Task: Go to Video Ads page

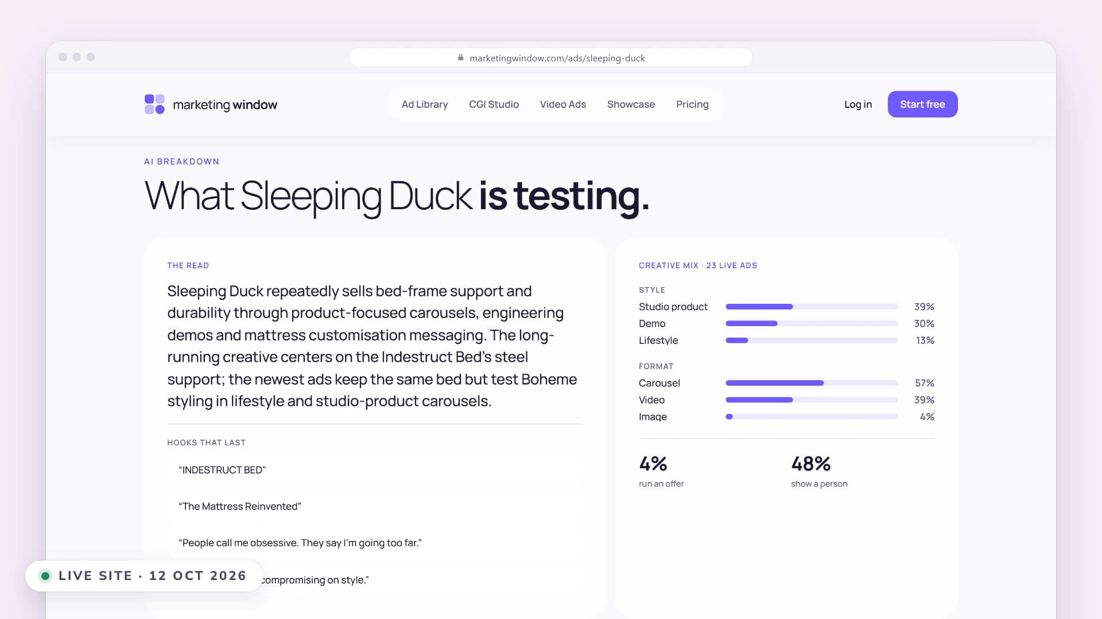Action: click(x=562, y=104)
